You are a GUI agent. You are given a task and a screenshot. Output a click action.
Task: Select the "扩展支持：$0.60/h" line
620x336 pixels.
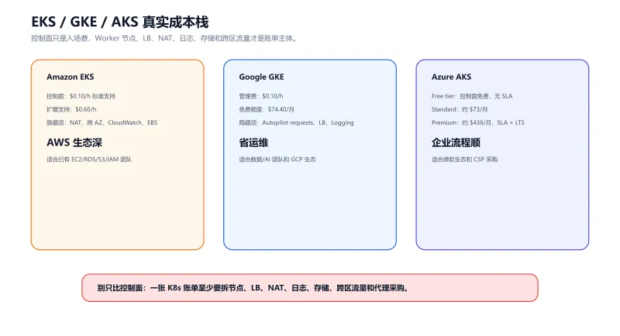point(71,109)
